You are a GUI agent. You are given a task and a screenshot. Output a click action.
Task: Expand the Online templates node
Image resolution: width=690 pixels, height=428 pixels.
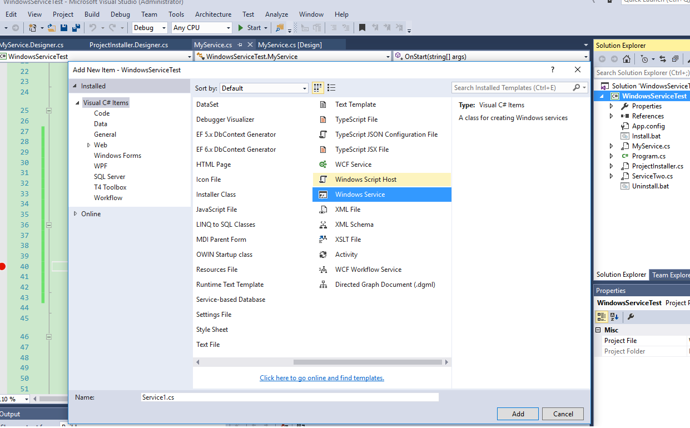[76, 214]
